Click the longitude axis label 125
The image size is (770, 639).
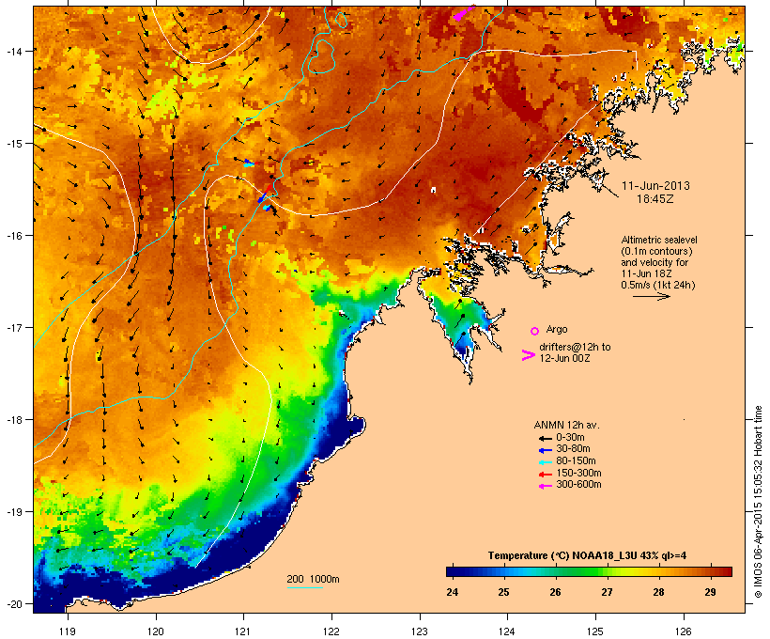pyautogui.click(x=595, y=631)
